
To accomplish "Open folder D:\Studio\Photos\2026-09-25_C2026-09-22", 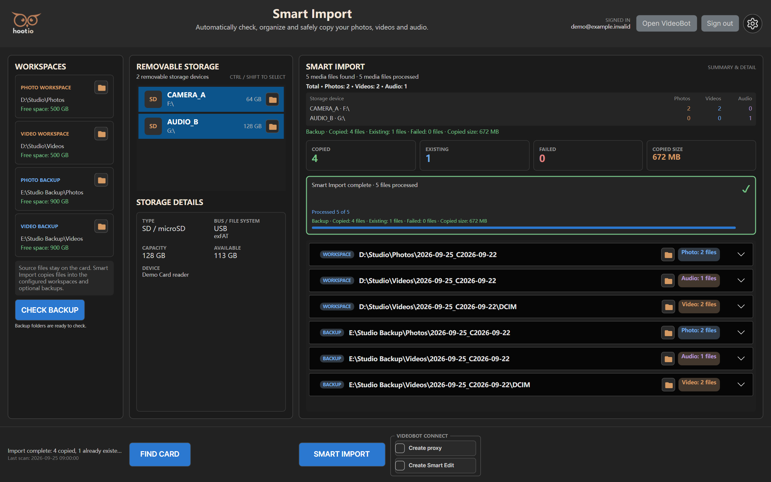I will pyautogui.click(x=668, y=255).
